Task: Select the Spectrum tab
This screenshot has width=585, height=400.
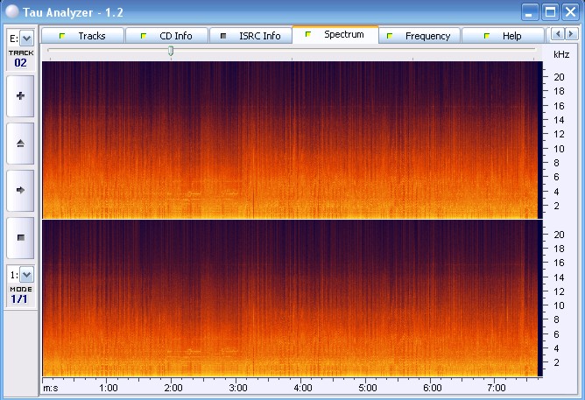Action: (x=335, y=35)
